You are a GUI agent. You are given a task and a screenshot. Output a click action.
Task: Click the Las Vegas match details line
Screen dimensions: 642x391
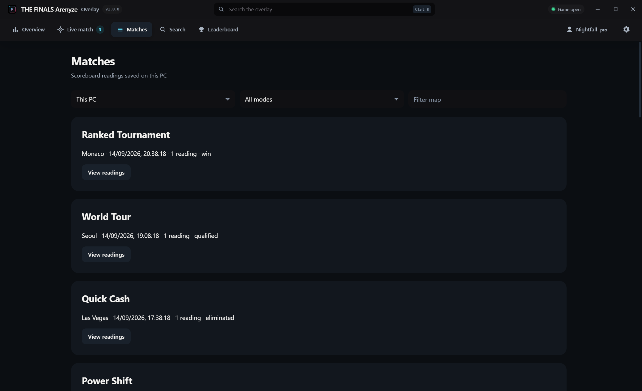coord(158,318)
